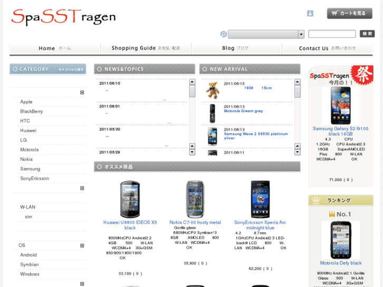The image size is (383, 287).
Task: Click the Nokia C7-00 product image
Action: 195,199
